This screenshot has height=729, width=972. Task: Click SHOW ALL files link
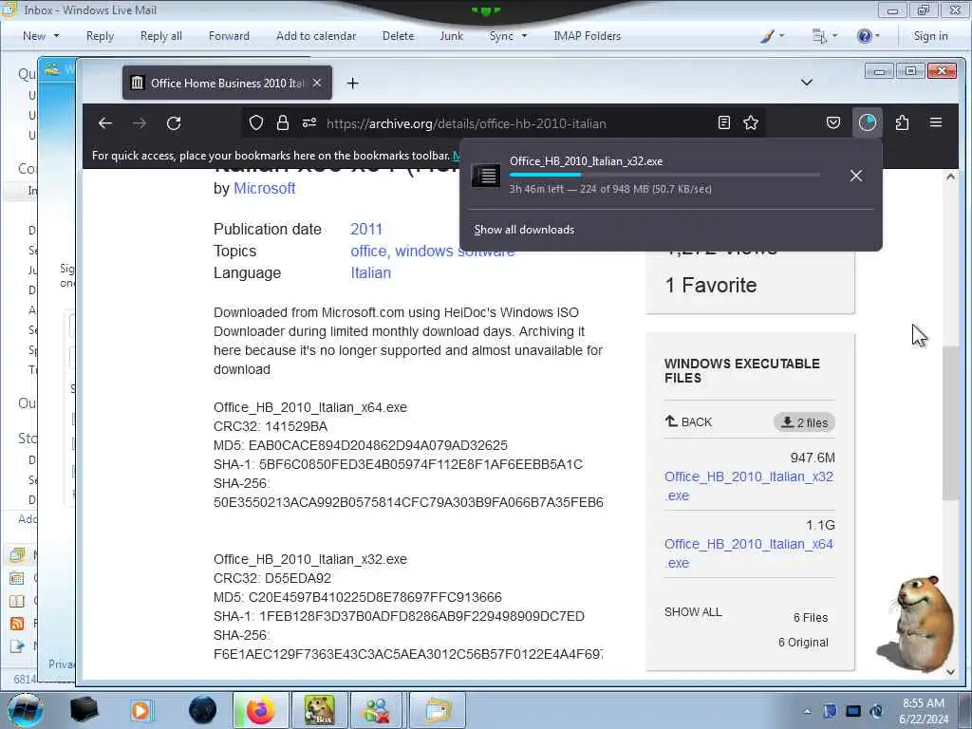[693, 612]
